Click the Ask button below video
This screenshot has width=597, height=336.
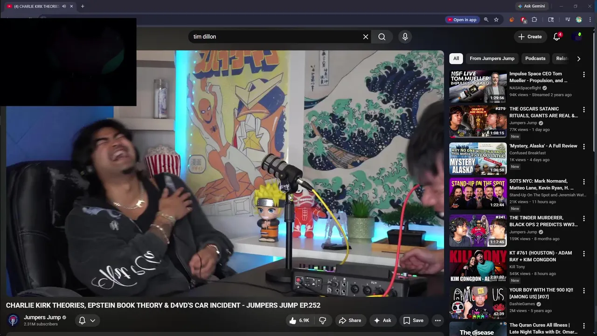coord(382,321)
